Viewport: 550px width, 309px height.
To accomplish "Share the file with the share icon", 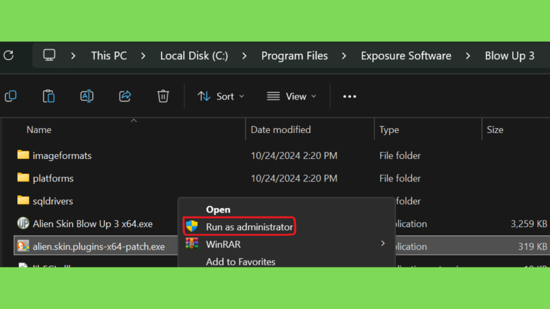I will tap(125, 96).
